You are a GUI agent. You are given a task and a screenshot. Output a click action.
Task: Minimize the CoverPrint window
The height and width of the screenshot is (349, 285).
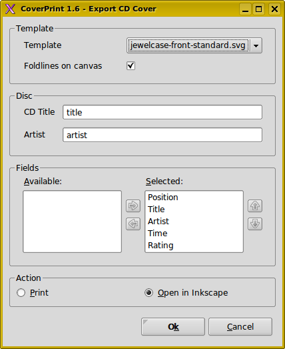246,9
